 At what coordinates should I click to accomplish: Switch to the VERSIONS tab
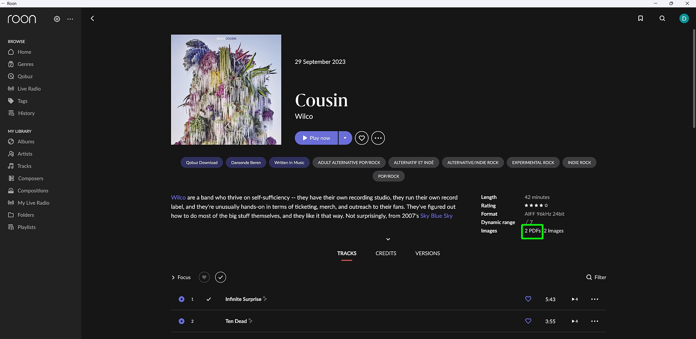[427, 253]
